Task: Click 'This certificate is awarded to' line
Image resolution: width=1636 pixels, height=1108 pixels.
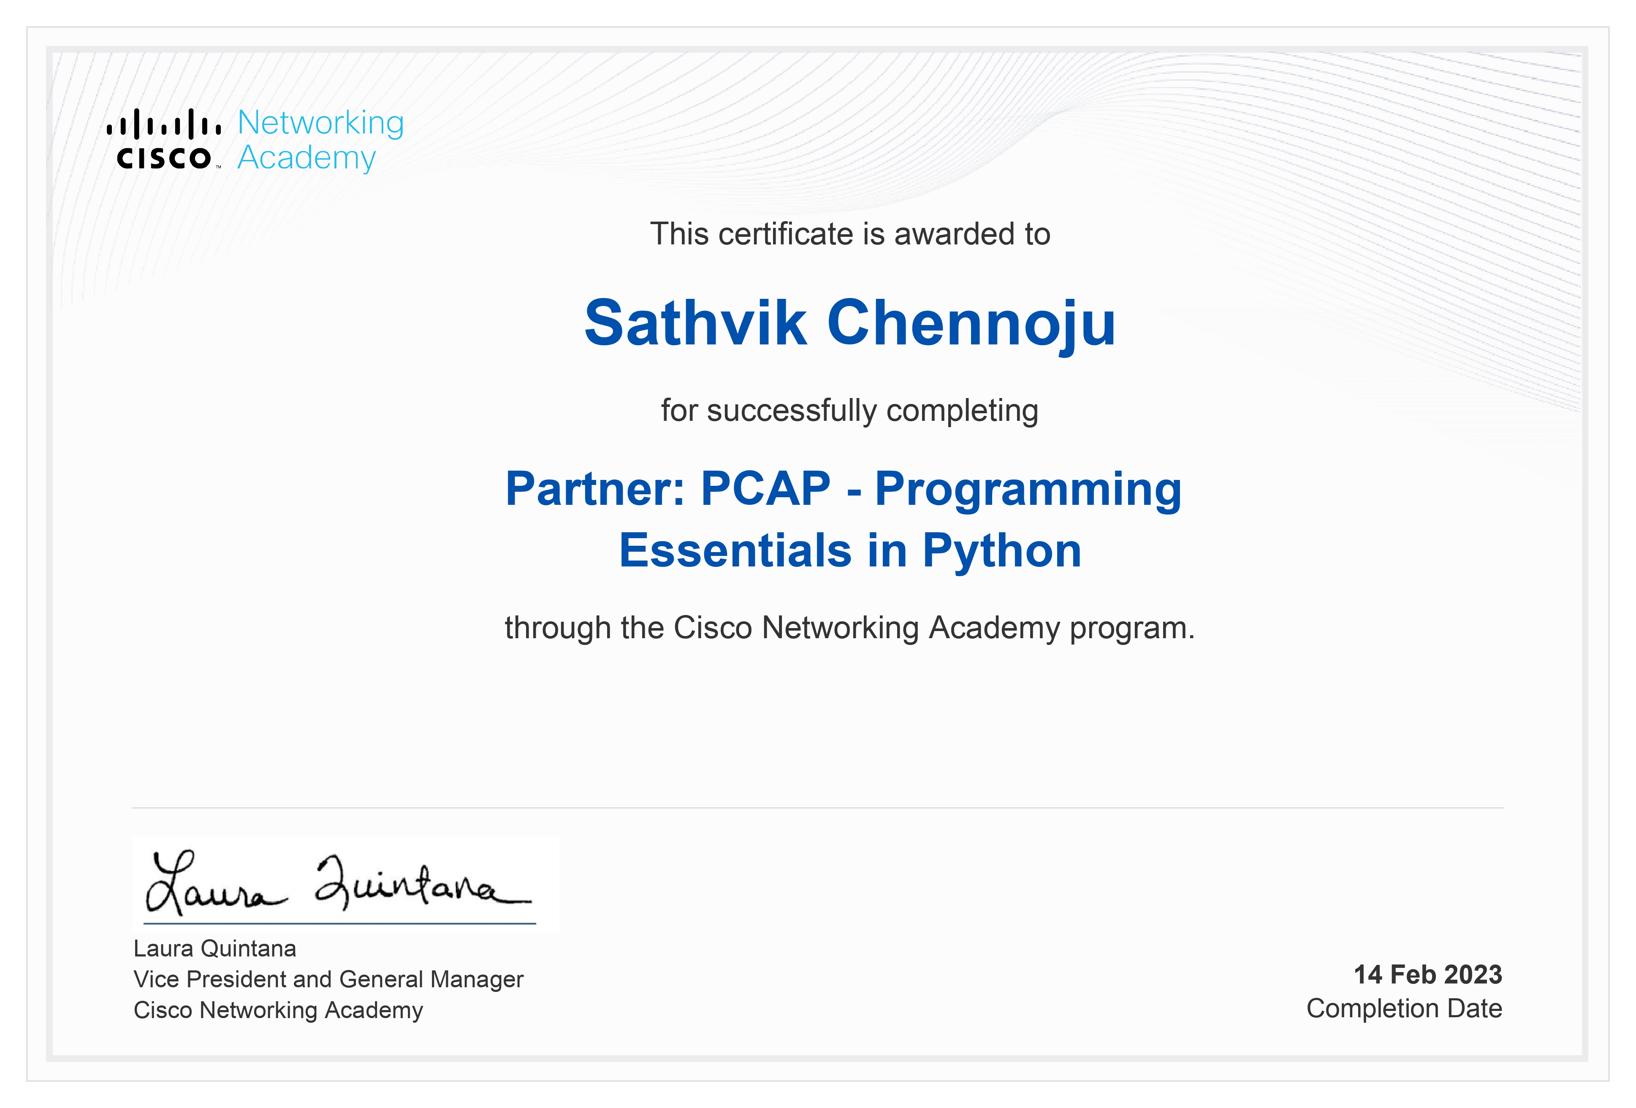Action: click(850, 234)
